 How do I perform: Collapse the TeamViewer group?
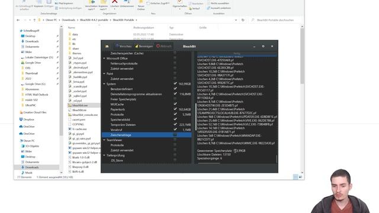tap(104, 140)
